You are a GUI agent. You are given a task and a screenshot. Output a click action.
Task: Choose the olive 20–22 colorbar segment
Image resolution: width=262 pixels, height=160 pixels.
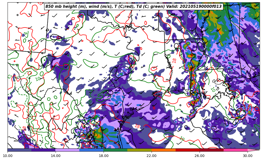139,150
